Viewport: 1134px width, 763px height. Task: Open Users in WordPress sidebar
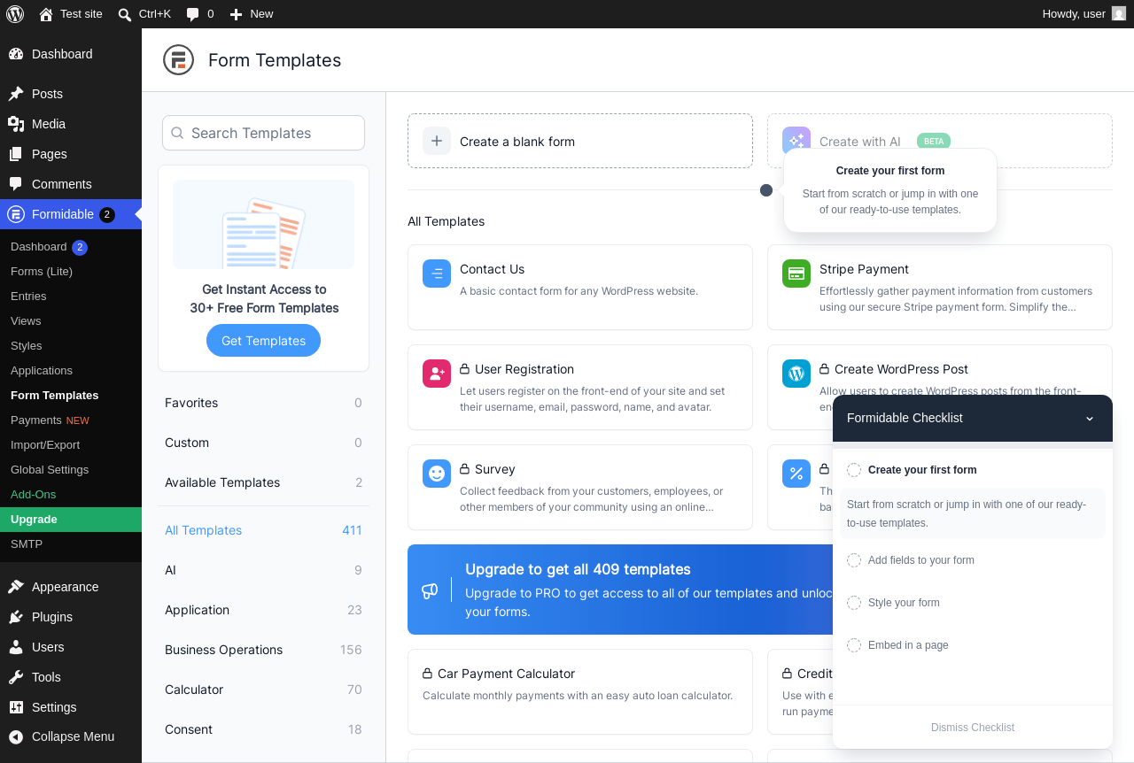[x=71, y=647]
